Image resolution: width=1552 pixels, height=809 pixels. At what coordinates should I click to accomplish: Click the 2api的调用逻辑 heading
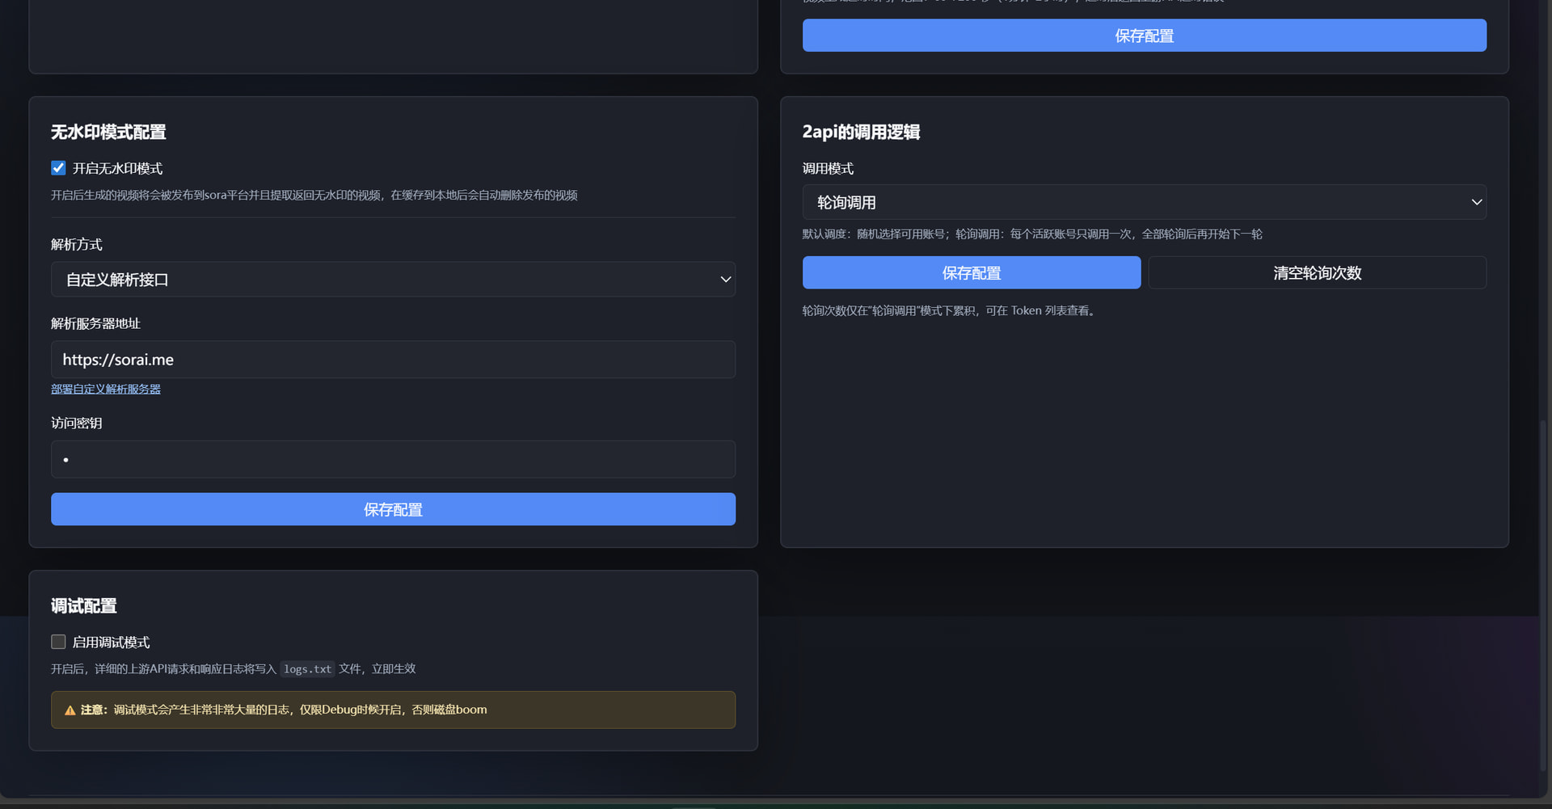[x=861, y=132]
